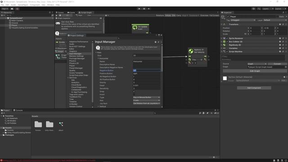Select the script graph asset thumbnail
The image size is (288, 162).
(x=61, y=124)
